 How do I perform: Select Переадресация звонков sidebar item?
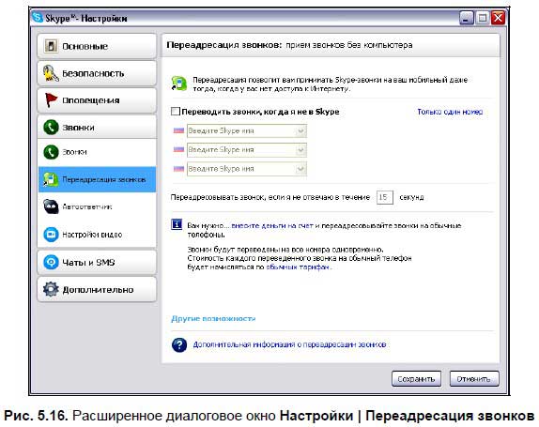point(97,179)
